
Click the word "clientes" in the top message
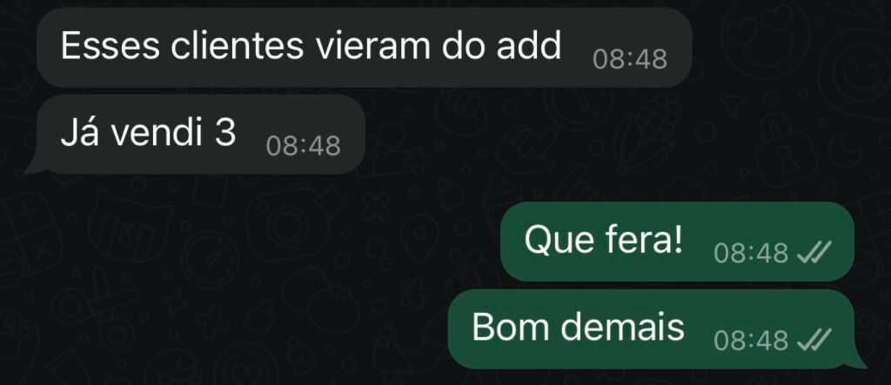[x=237, y=45]
